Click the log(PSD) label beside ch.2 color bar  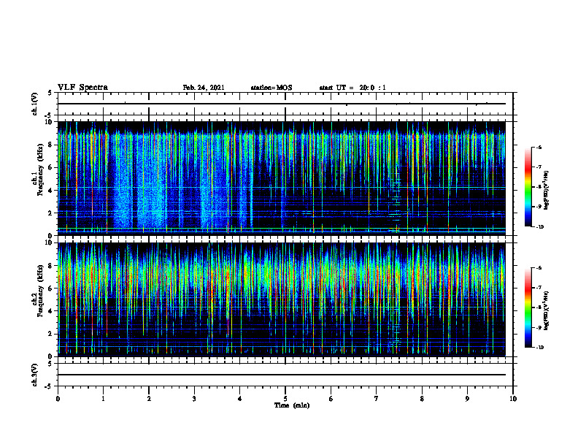click(547, 310)
